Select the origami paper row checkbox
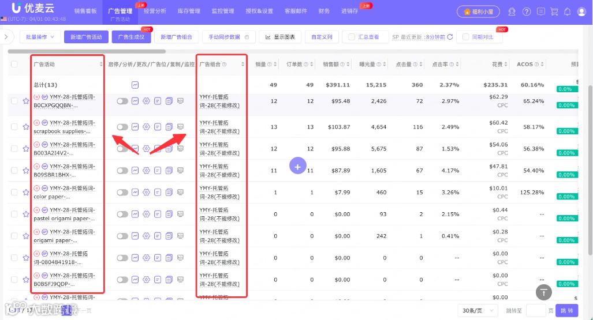 coord(14,236)
